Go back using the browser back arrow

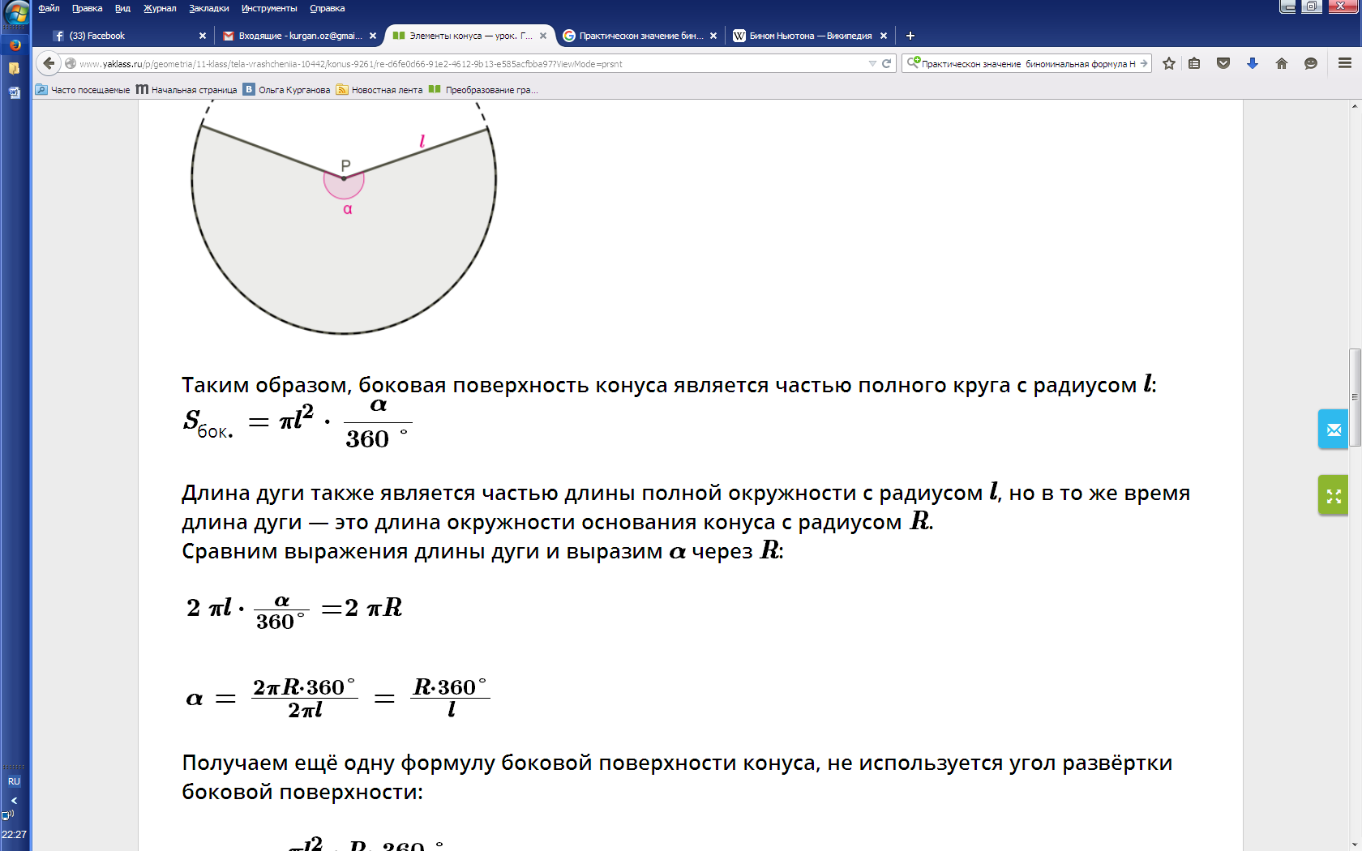pos(49,63)
